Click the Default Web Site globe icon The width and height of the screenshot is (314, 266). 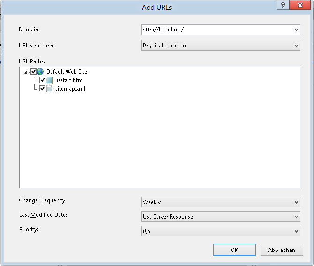(40, 72)
